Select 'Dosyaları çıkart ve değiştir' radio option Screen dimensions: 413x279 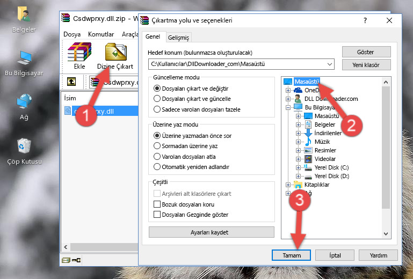[x=157, y=89]
